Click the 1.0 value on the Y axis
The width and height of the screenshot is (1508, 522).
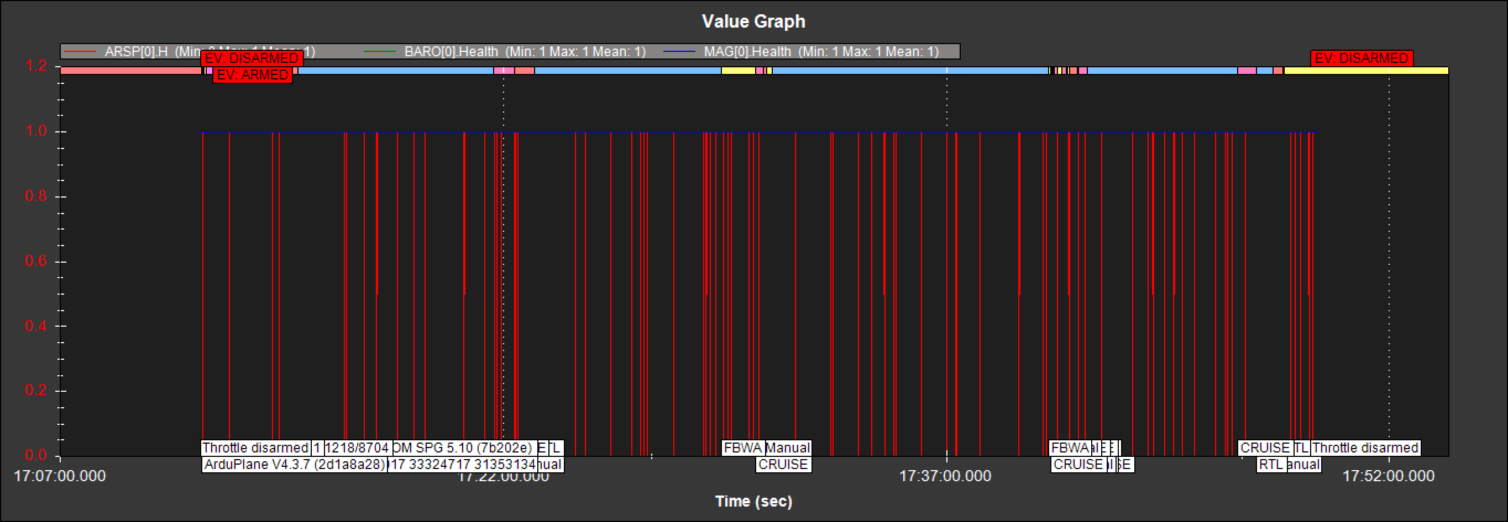click(36, 131)
